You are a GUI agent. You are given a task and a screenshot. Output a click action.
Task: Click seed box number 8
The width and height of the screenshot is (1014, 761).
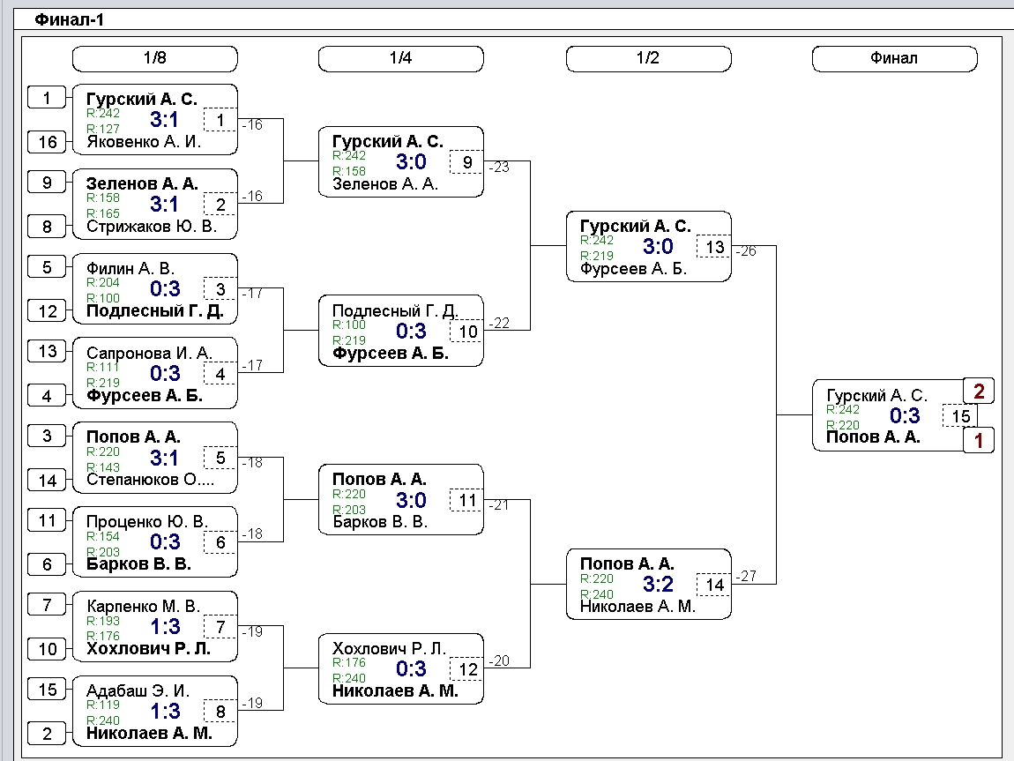[x=47, y=227]
